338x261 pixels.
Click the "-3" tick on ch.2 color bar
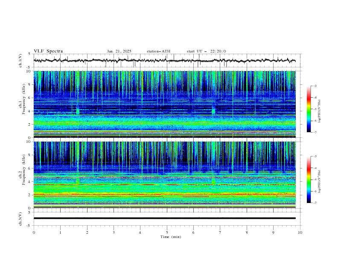click(x=315, y=157)
